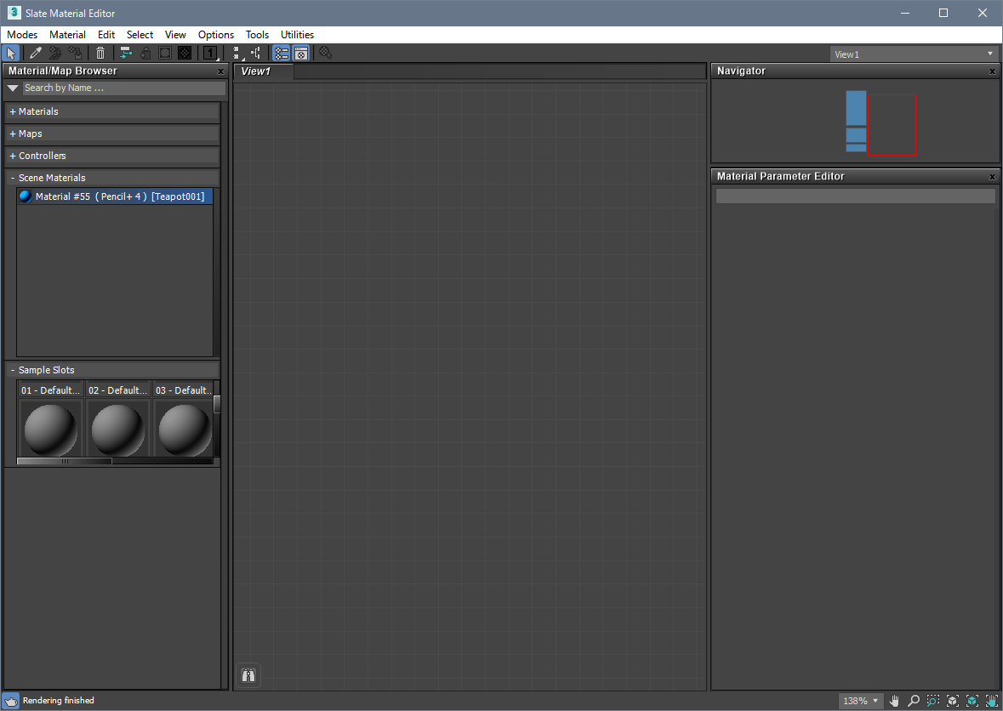1003x711 pixels.
Task: Click the Zoom Region tool icon
Action: pos(933,701)
